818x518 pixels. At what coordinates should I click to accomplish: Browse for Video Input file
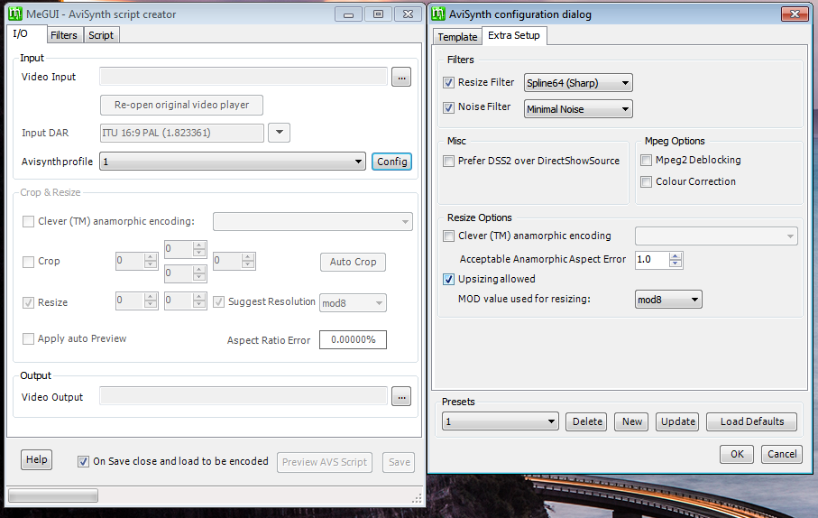point(401,77)
